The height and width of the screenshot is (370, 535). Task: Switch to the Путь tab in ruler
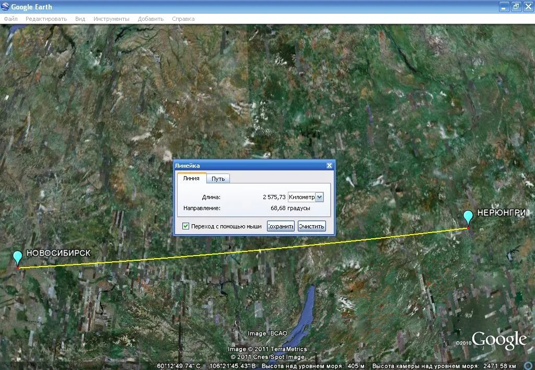coord(218,179)
